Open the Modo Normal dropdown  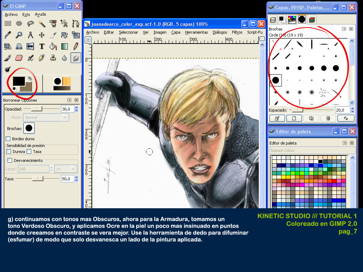click(x=46, y=118)
